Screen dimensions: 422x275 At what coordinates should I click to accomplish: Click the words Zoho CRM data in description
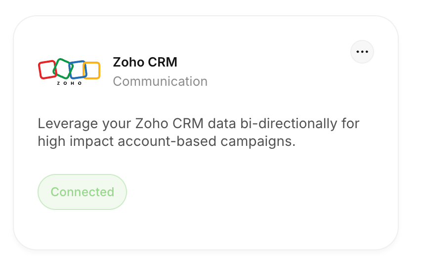pos(185,124)
